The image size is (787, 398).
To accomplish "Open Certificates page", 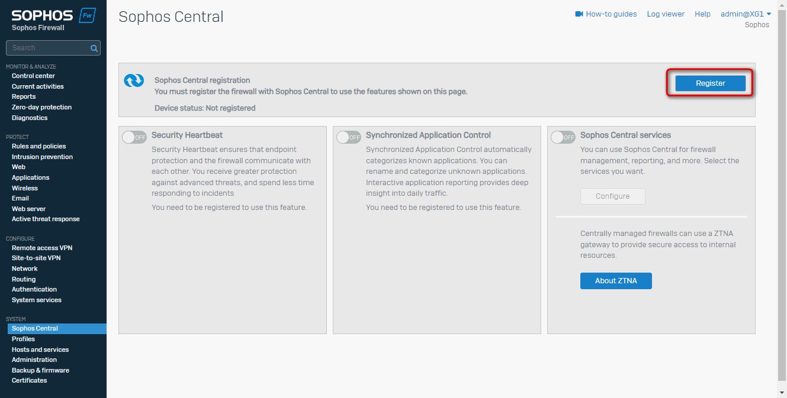I will (29, 380).
